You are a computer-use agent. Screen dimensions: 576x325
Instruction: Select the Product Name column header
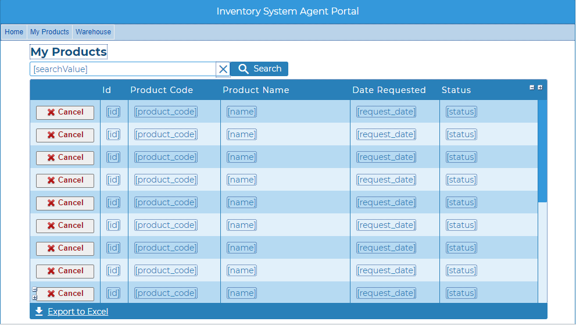point(256,90)
